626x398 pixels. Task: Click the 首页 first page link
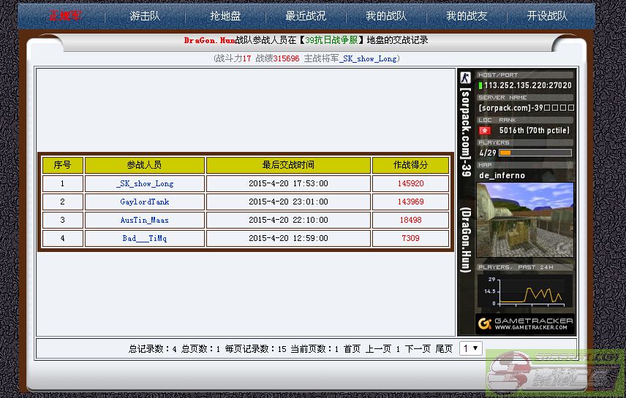click(352, 349)
